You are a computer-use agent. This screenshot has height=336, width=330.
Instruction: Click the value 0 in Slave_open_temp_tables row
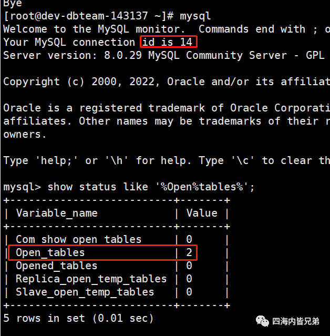(189, 292)
